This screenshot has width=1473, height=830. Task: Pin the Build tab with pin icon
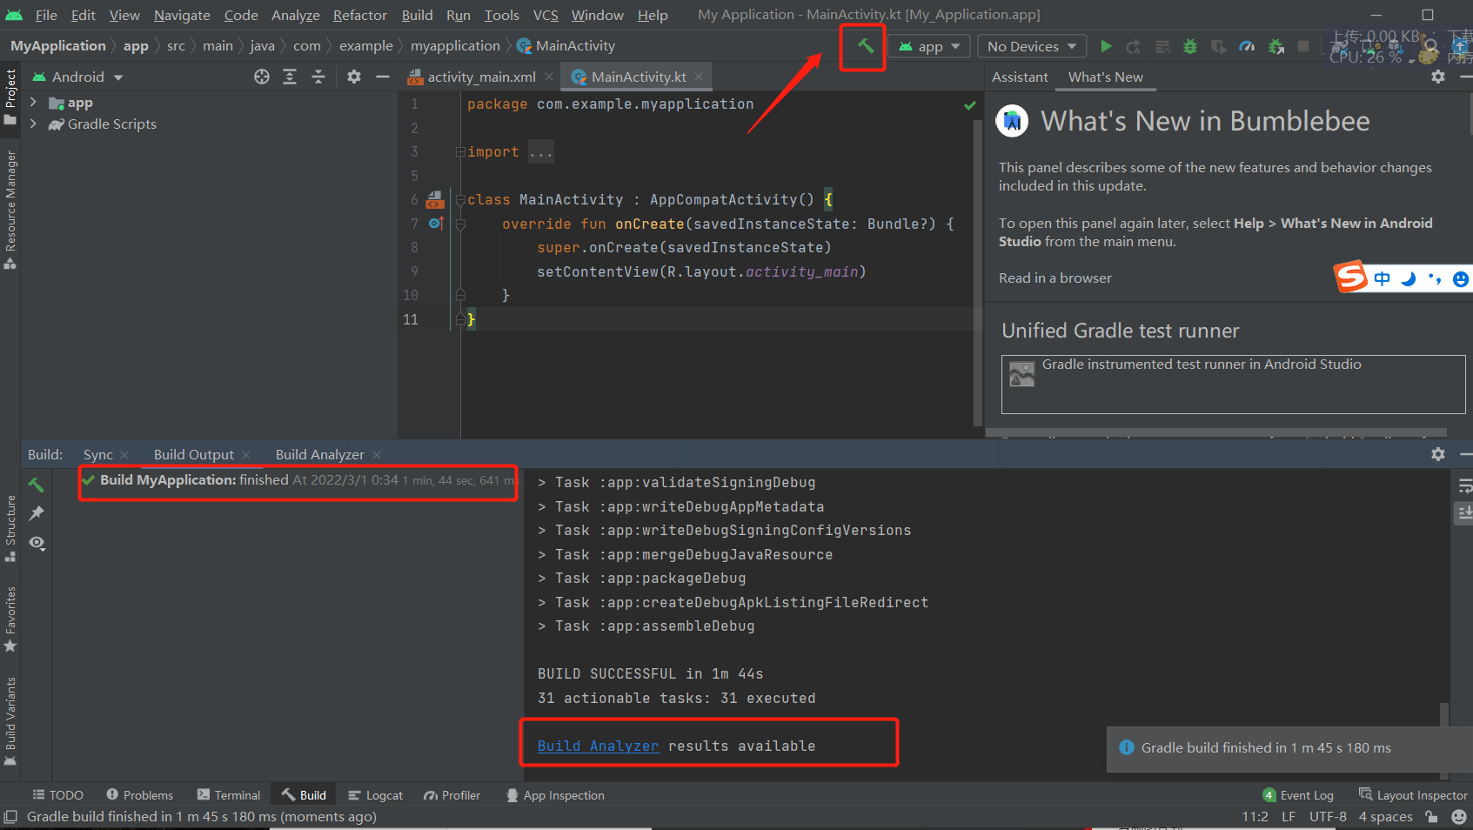[36, 513]
